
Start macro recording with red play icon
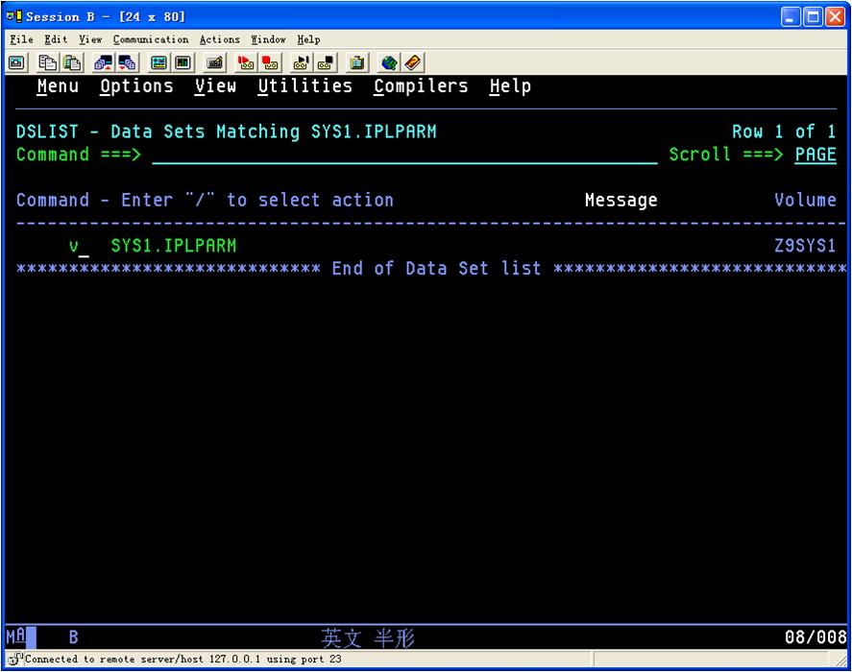(x=246, y=63)
